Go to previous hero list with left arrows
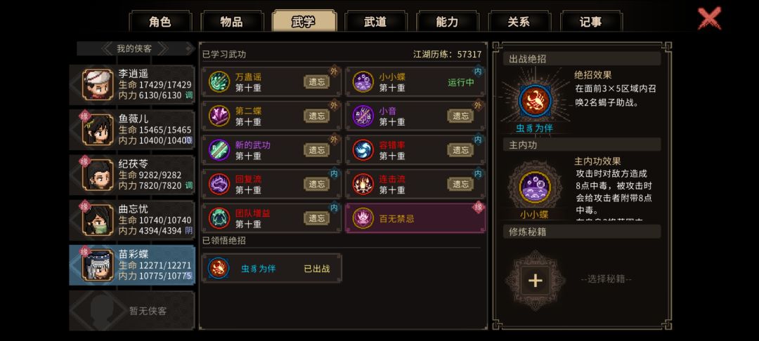Screen dimensions: 759x341 [108, 49]
